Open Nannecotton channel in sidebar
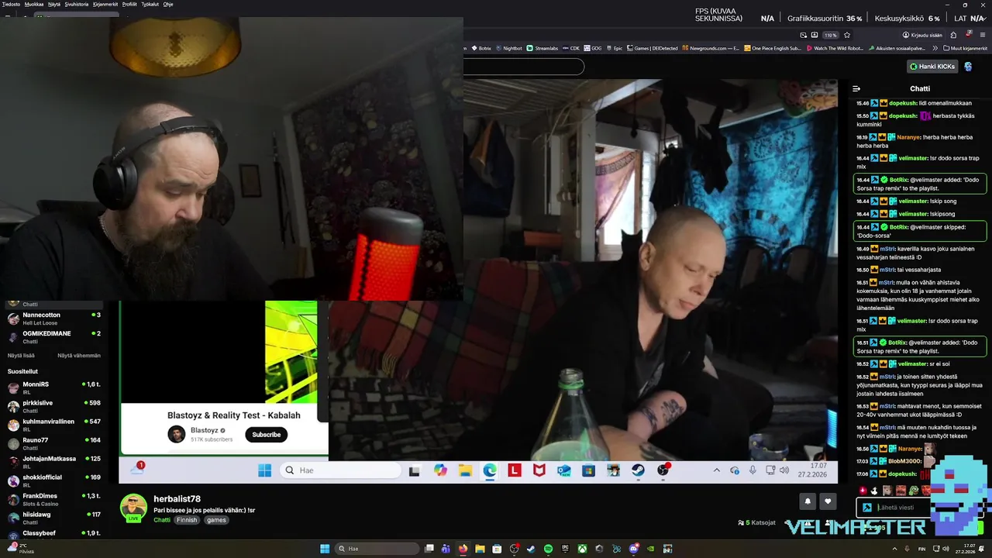The height and width of the screenshot is (558, 992). tap(54, 319)
